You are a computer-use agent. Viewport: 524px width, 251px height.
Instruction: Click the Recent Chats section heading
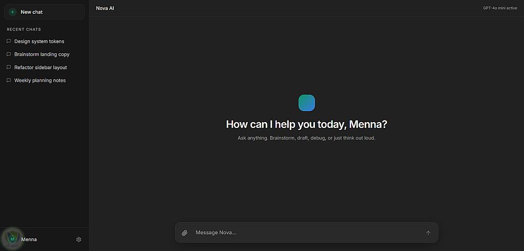[x=24, y=29]
